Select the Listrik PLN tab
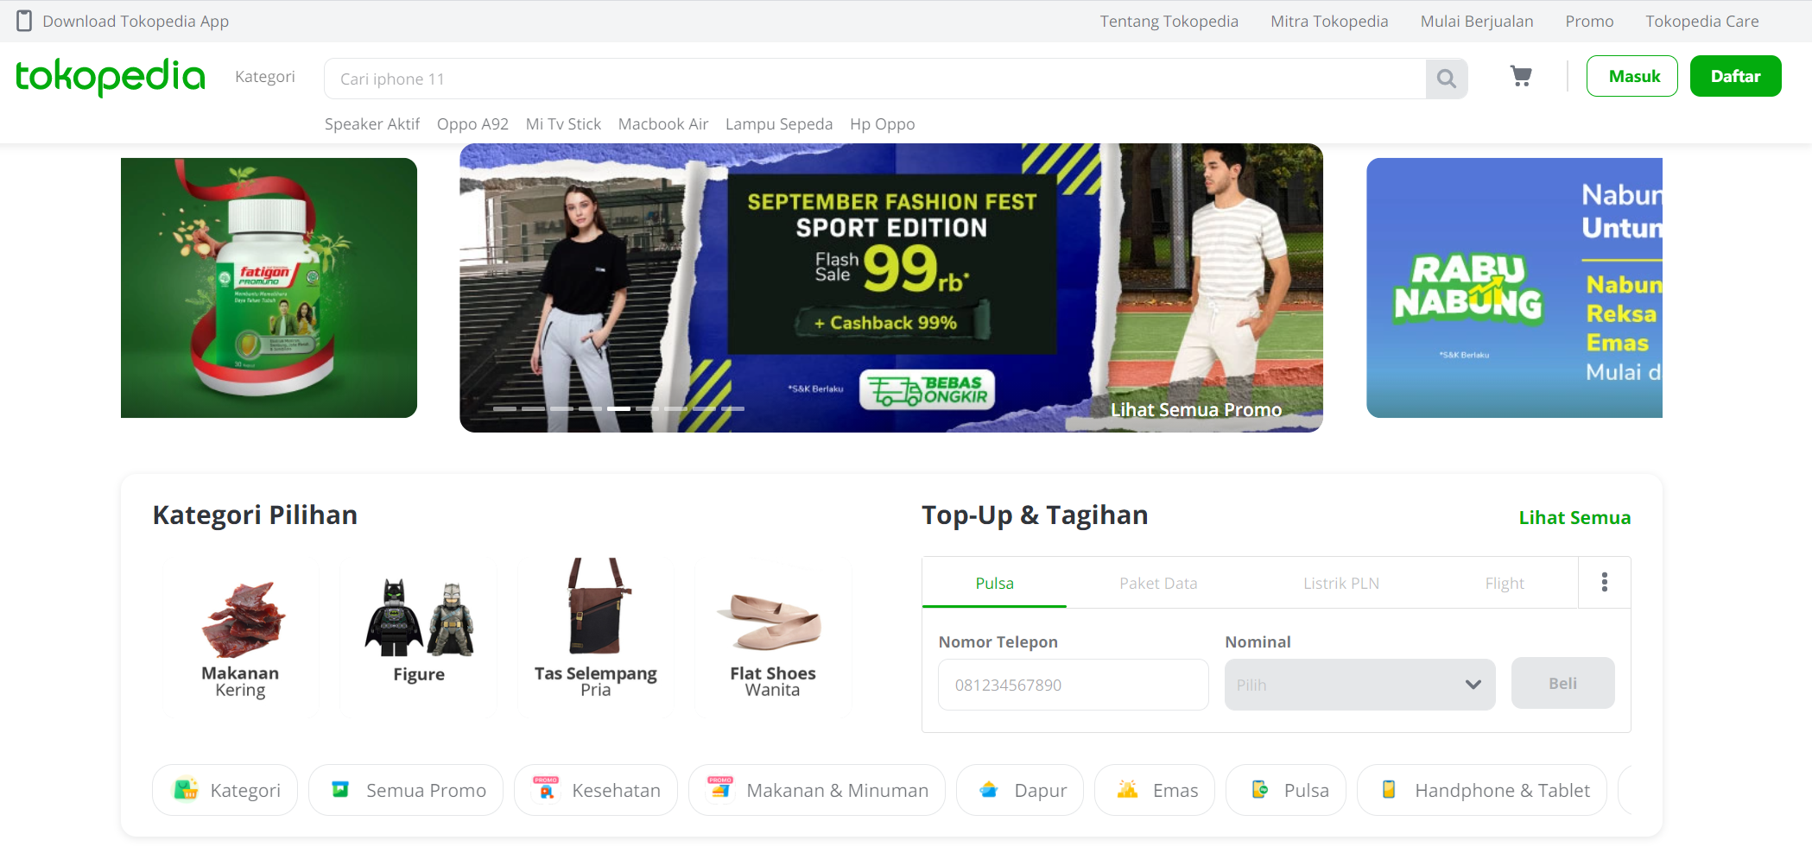1812x853 pixels. tap(1341, 583)
